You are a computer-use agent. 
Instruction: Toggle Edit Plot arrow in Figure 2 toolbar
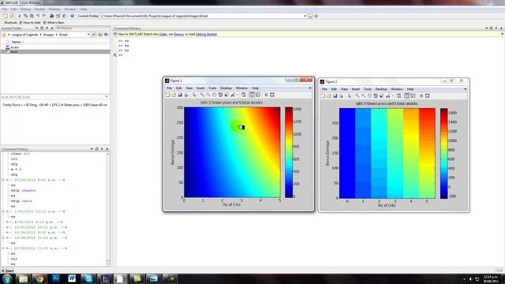click(350, 96)
